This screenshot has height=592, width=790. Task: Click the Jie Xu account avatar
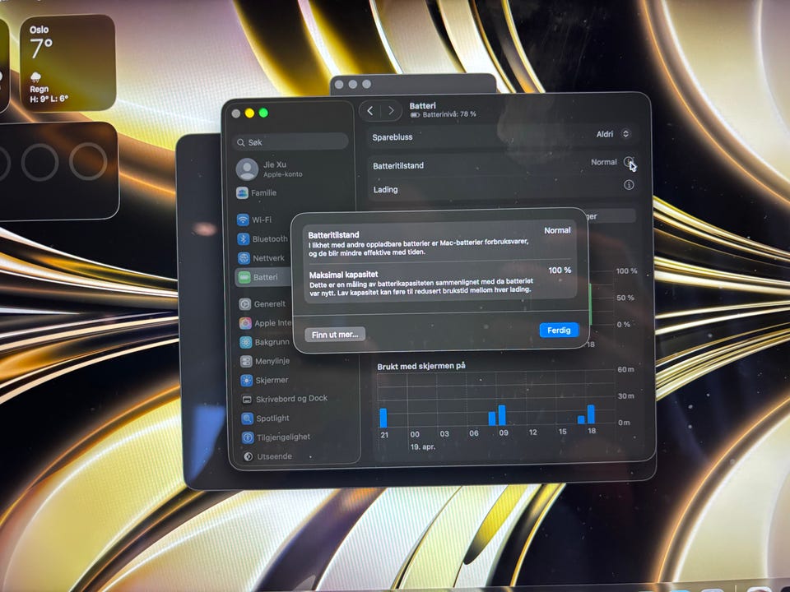(247, 169)
